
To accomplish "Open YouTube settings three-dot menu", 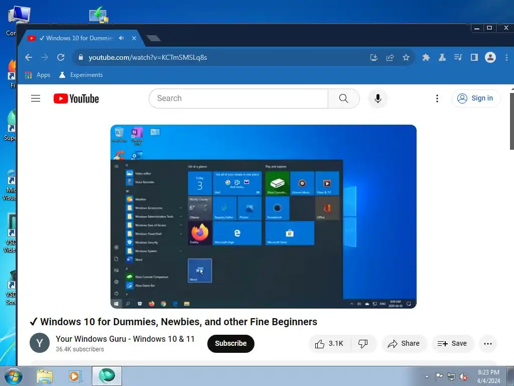I will click(437, 99).
